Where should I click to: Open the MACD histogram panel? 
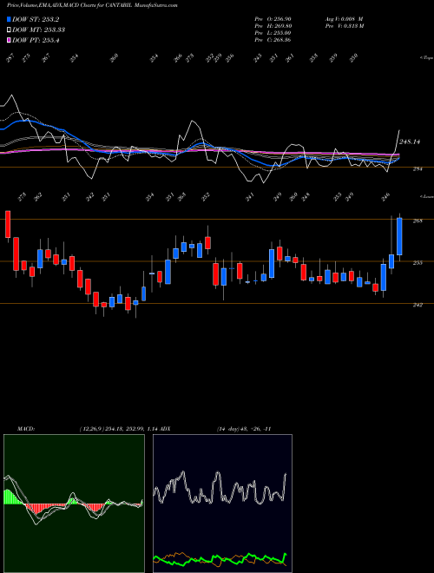74,504
